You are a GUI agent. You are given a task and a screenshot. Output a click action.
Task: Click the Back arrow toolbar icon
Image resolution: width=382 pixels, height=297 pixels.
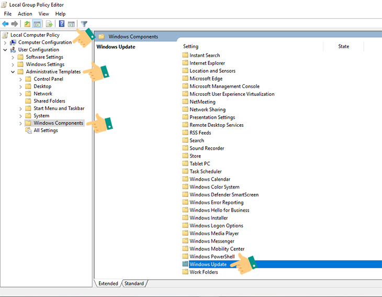(x=5, y=24)
